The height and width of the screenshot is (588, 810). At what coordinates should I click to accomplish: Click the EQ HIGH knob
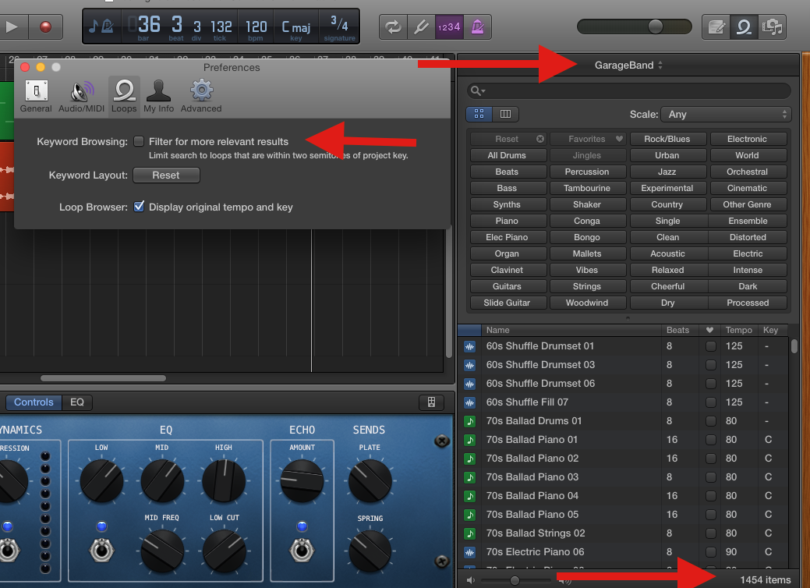[223, 481]
